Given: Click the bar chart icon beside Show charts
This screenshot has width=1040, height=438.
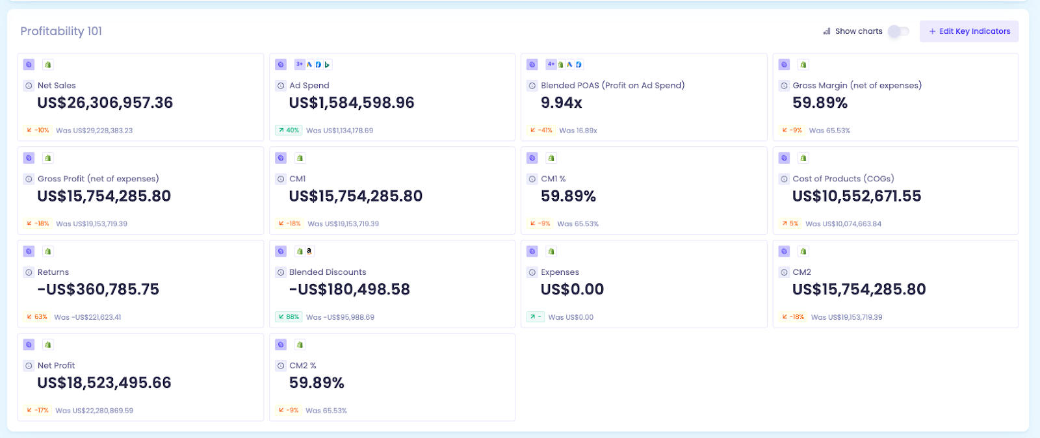Looking at the screenshot, I should [x=827, y=31].
